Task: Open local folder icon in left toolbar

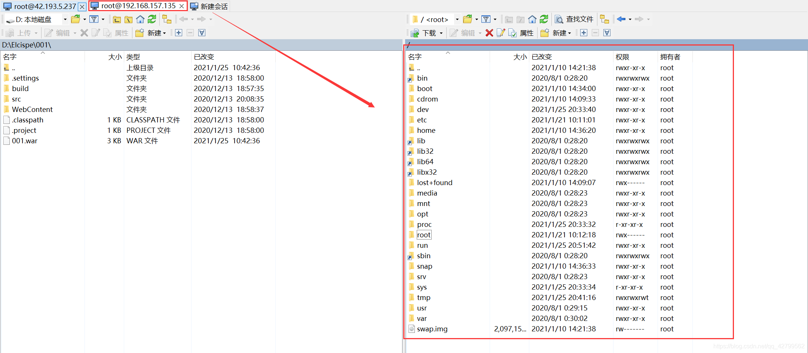Action: pyautogui.click(x=76, y=19)
